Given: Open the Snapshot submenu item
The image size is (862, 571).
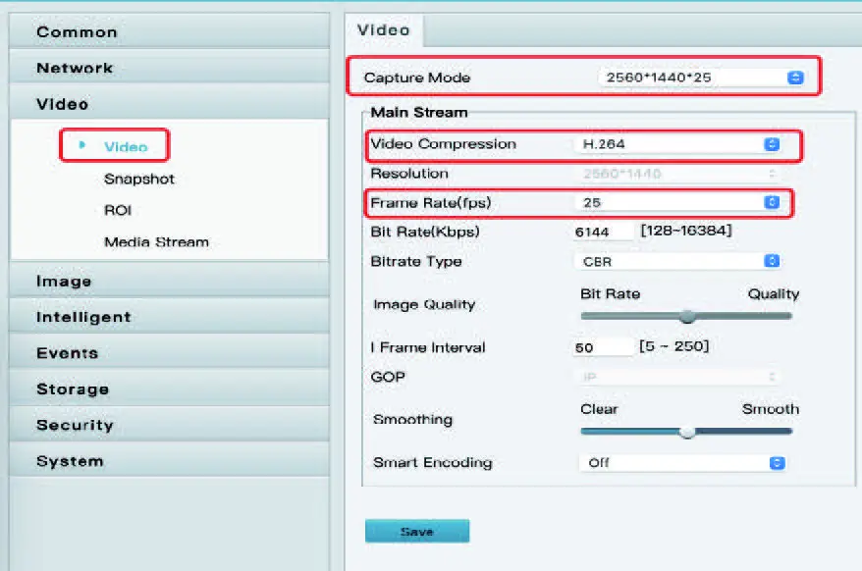Looking at the screenshot, I should click(x=139, y=179).
